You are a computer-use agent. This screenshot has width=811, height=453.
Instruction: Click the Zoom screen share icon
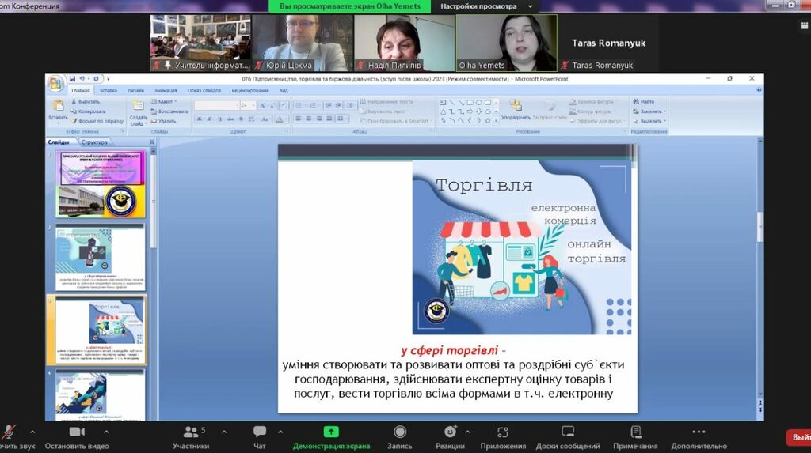[x=331, y=432]
